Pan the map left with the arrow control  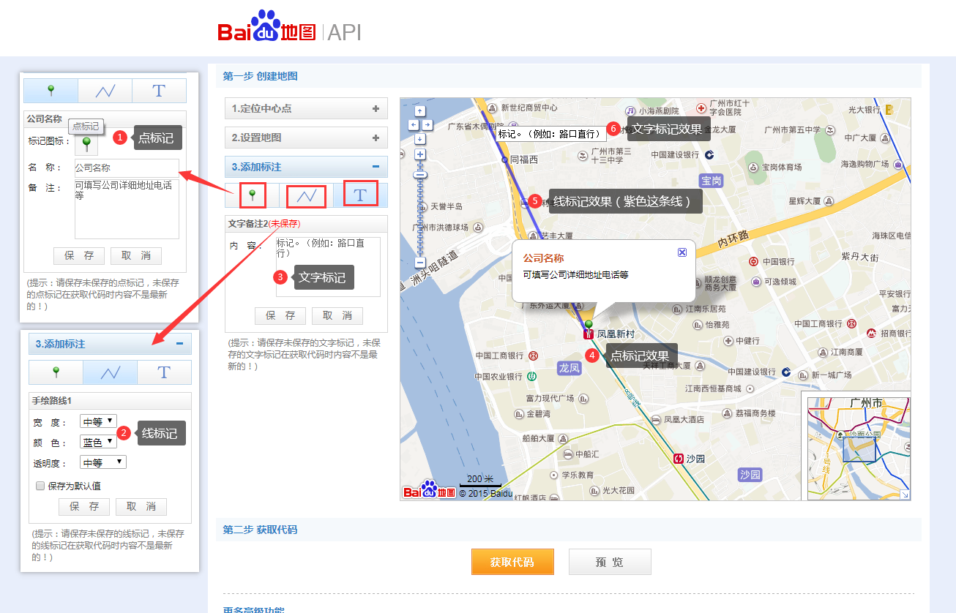click(x=413, y=125)
